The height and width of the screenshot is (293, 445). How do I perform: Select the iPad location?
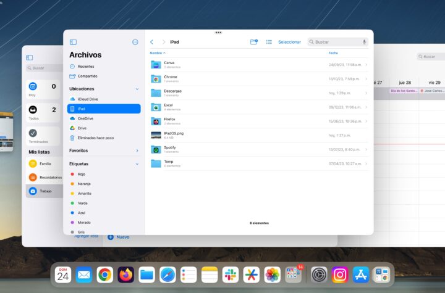[x=104, y=109]
